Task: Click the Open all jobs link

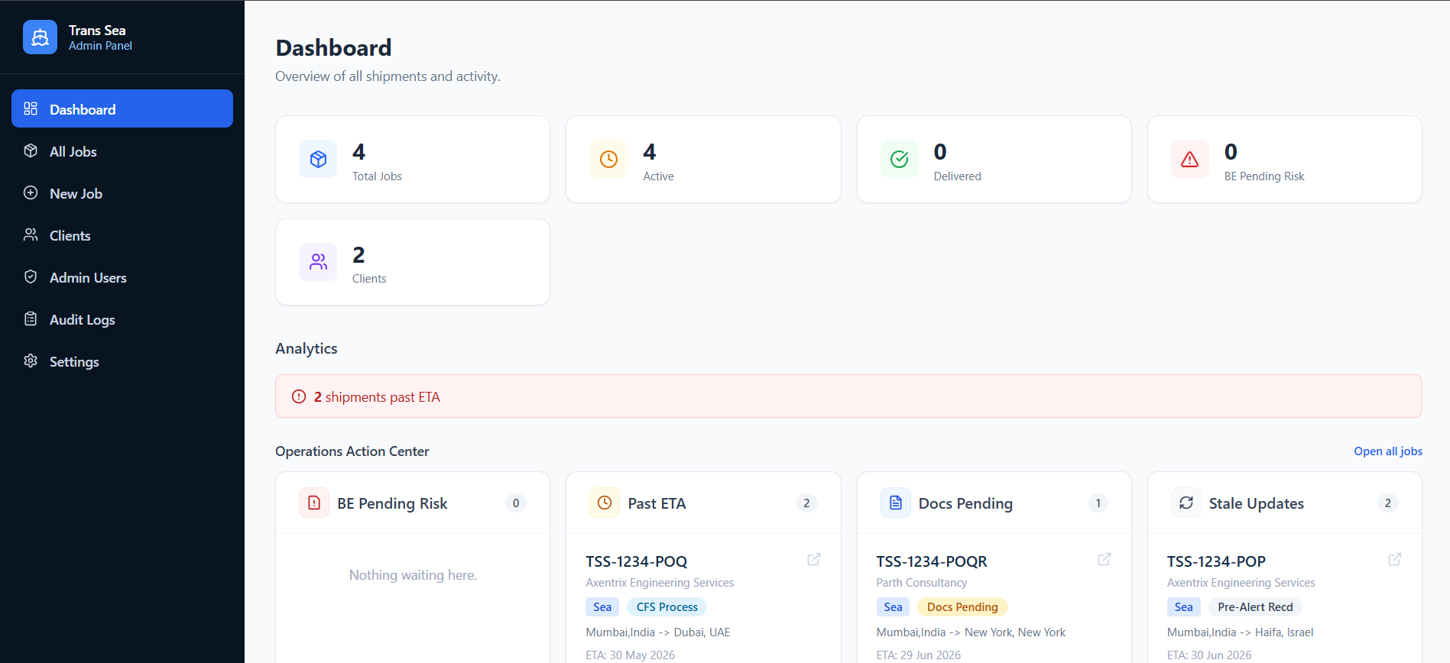Action: [1388, 451]
